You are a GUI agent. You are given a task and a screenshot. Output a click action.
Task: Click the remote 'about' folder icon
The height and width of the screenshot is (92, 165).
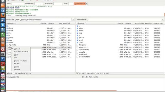pos(77,28)
